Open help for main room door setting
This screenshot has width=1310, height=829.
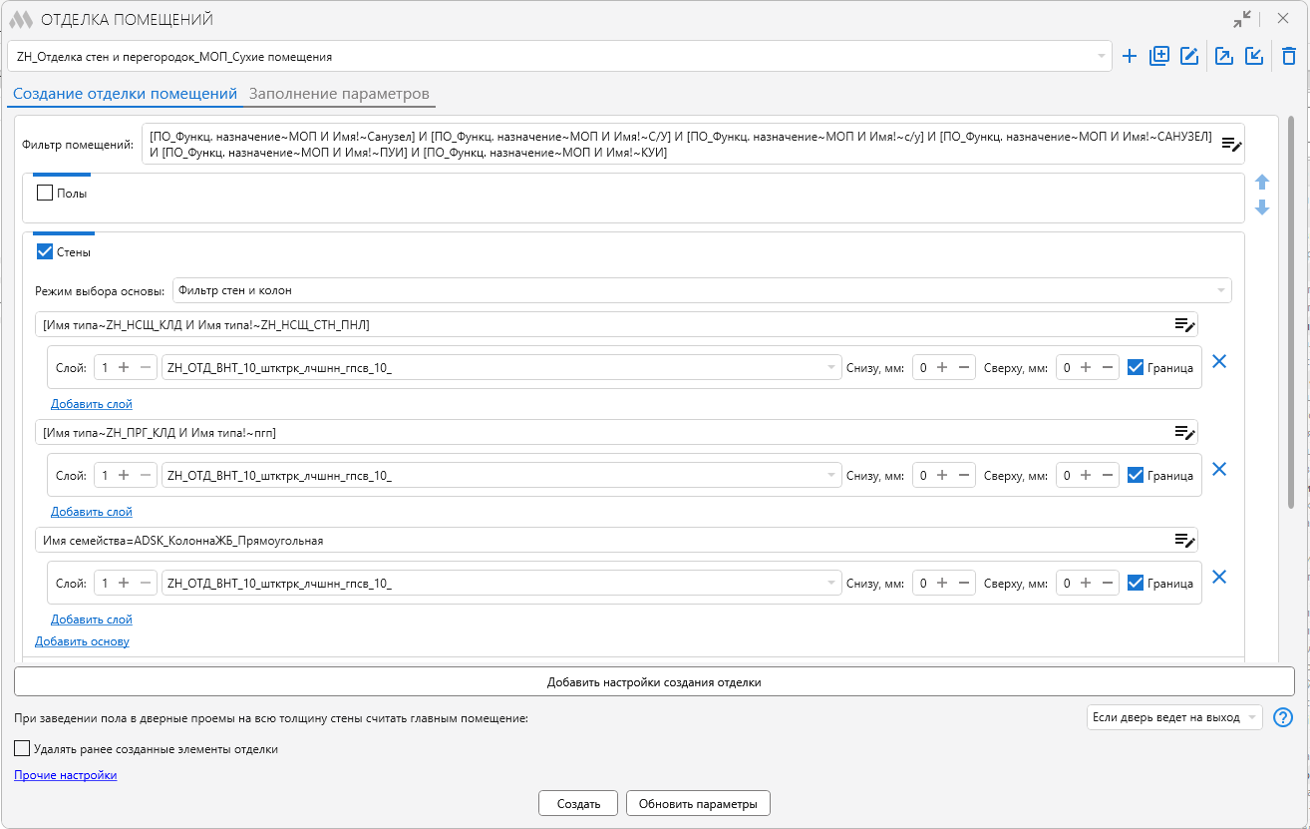click(1284, 717)
